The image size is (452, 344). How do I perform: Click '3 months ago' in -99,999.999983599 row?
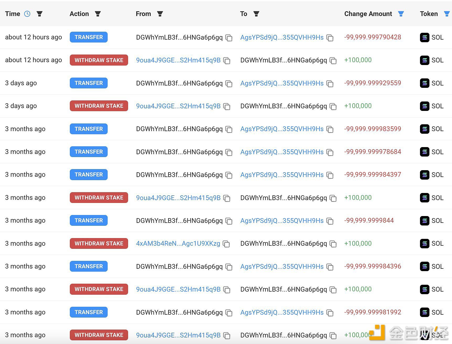coord(25,129)
